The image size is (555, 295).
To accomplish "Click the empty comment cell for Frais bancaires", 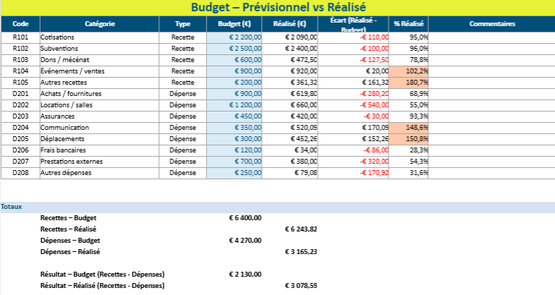I will click(491, 150).
